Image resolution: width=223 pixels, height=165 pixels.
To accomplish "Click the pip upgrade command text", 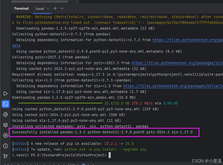I will tap(105, 150).
